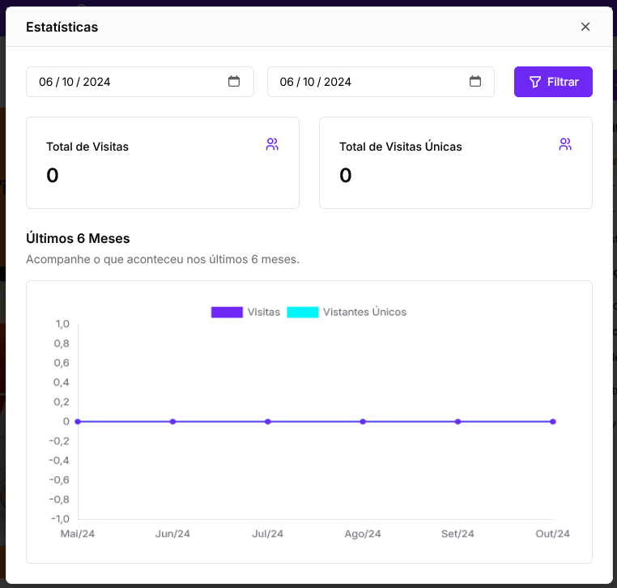Close the Estatísticas dialog with the X
This screenshot has width=617, height=588.
(x=585, y=27)
